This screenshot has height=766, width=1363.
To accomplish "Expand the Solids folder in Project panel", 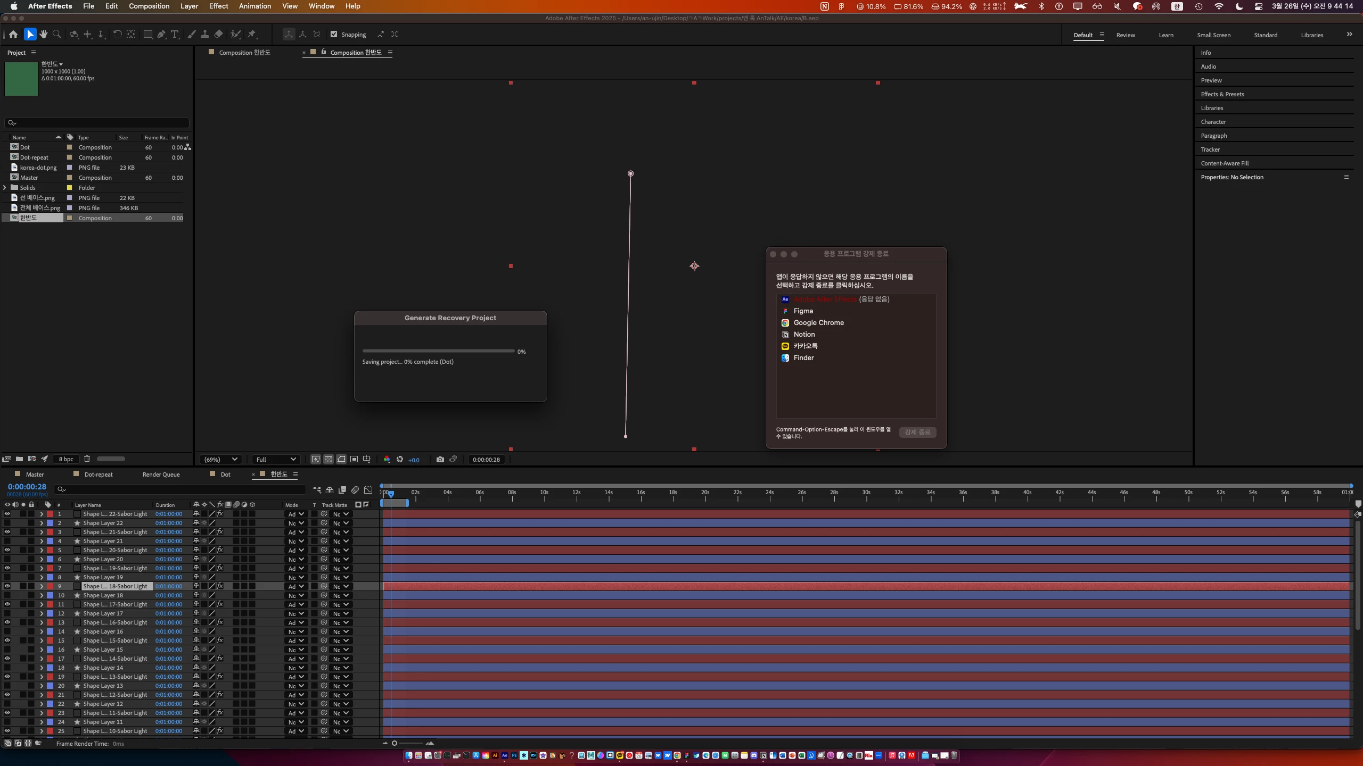I will coord(5,188).
